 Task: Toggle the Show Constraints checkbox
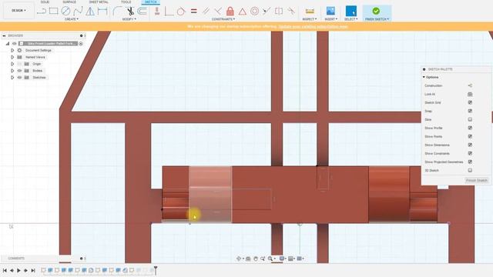pyautogui.click(x=470, y=153)
